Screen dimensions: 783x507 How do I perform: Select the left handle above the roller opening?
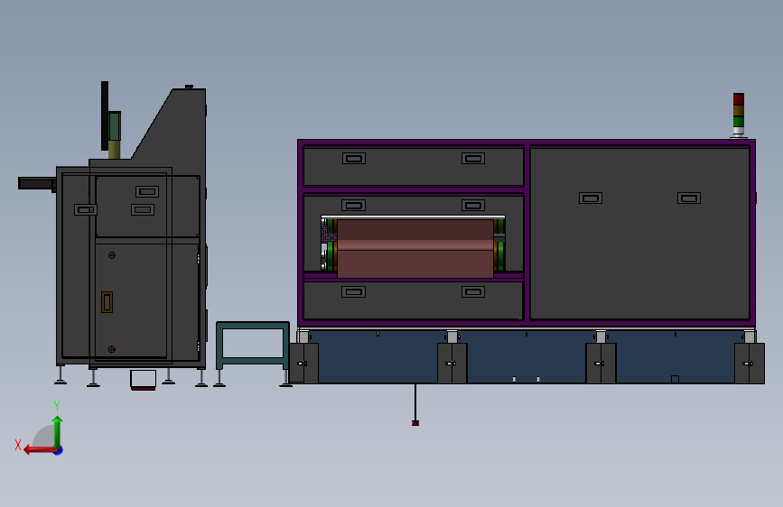click(353, 205)
